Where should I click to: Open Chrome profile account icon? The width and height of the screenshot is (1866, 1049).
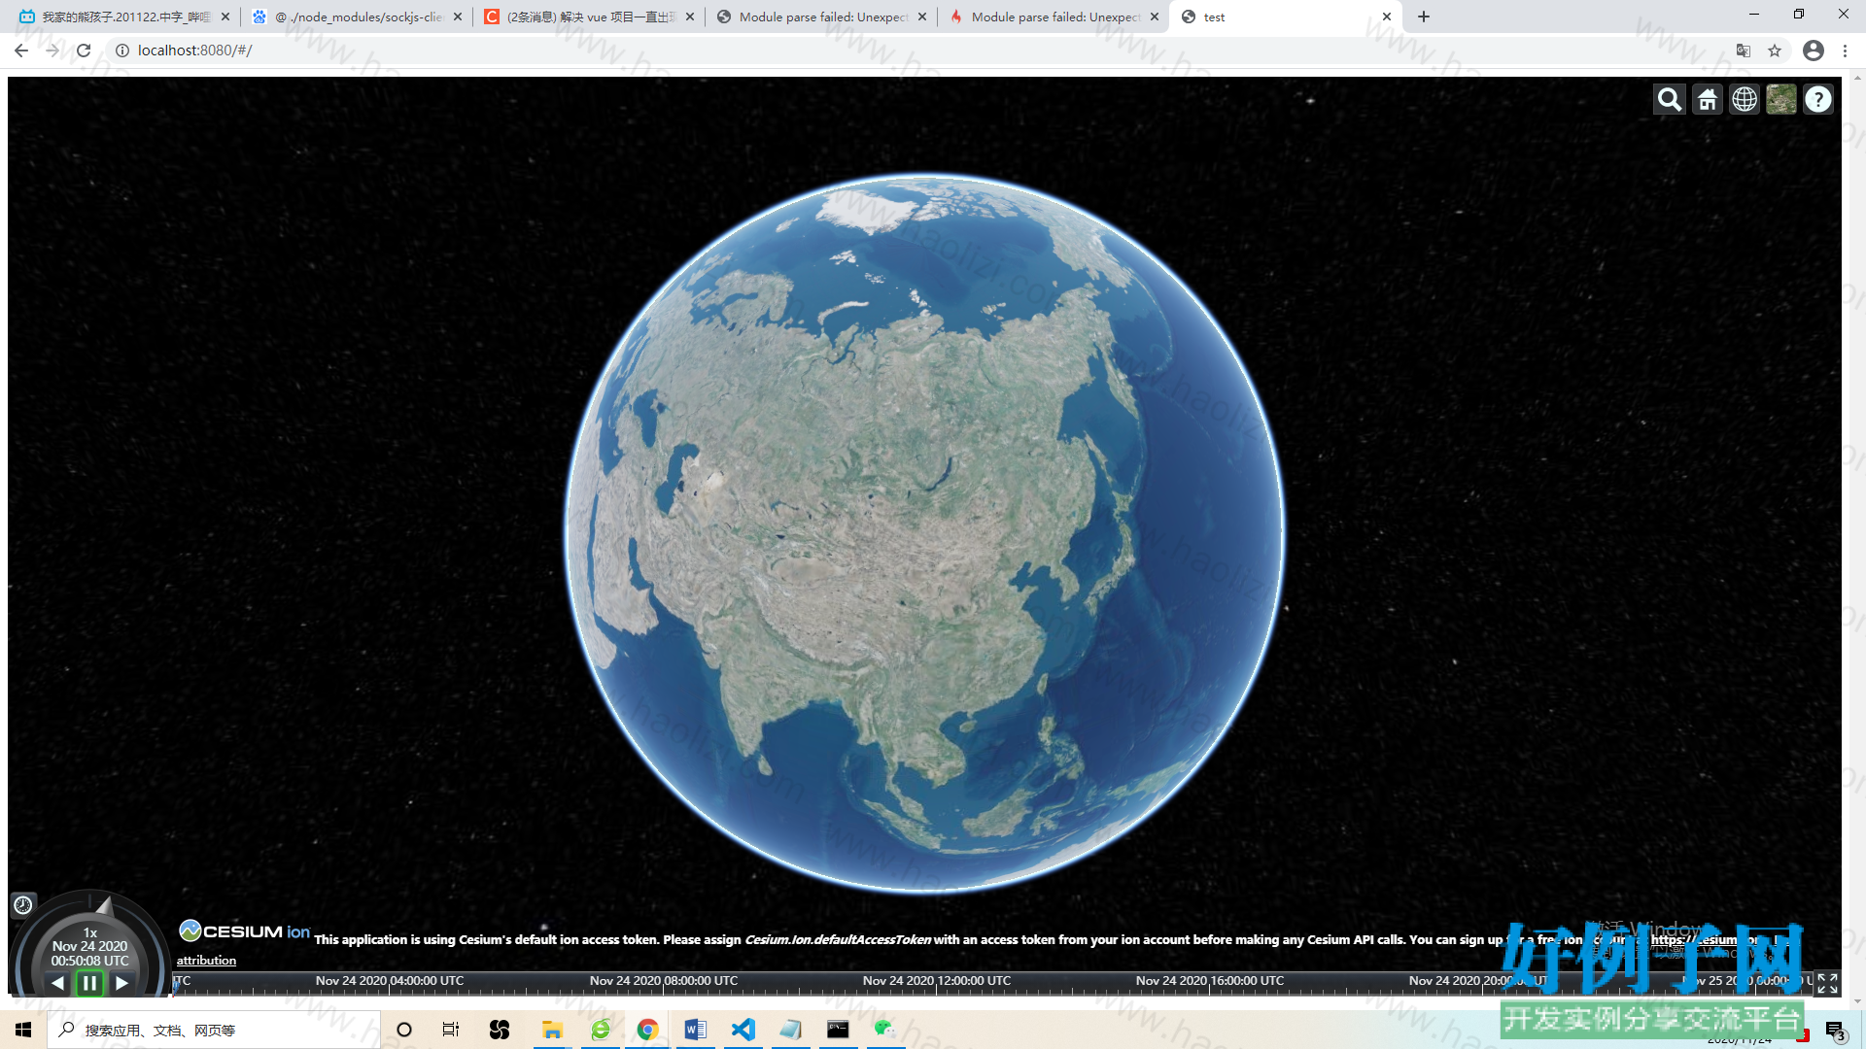1814,51
